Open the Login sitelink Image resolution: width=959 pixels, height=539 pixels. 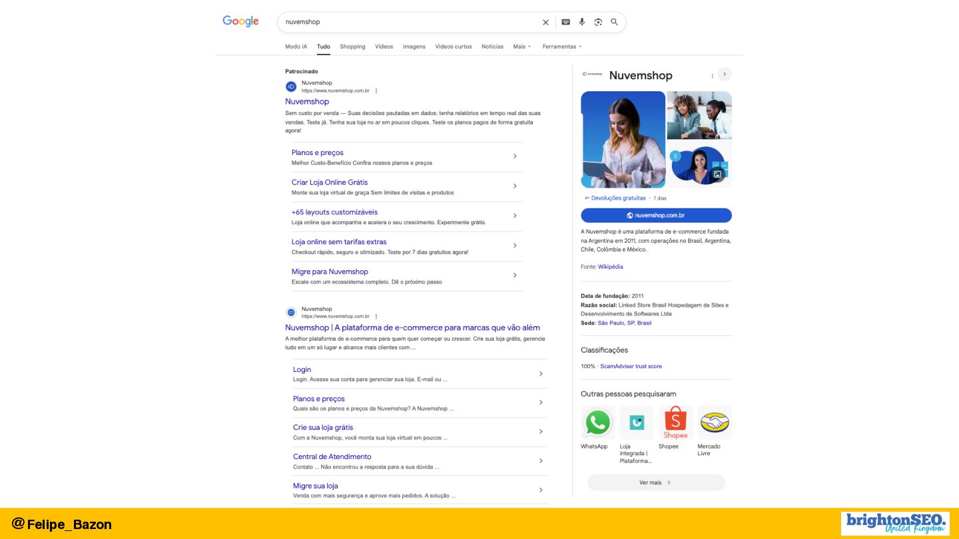(x=302, y=369)
